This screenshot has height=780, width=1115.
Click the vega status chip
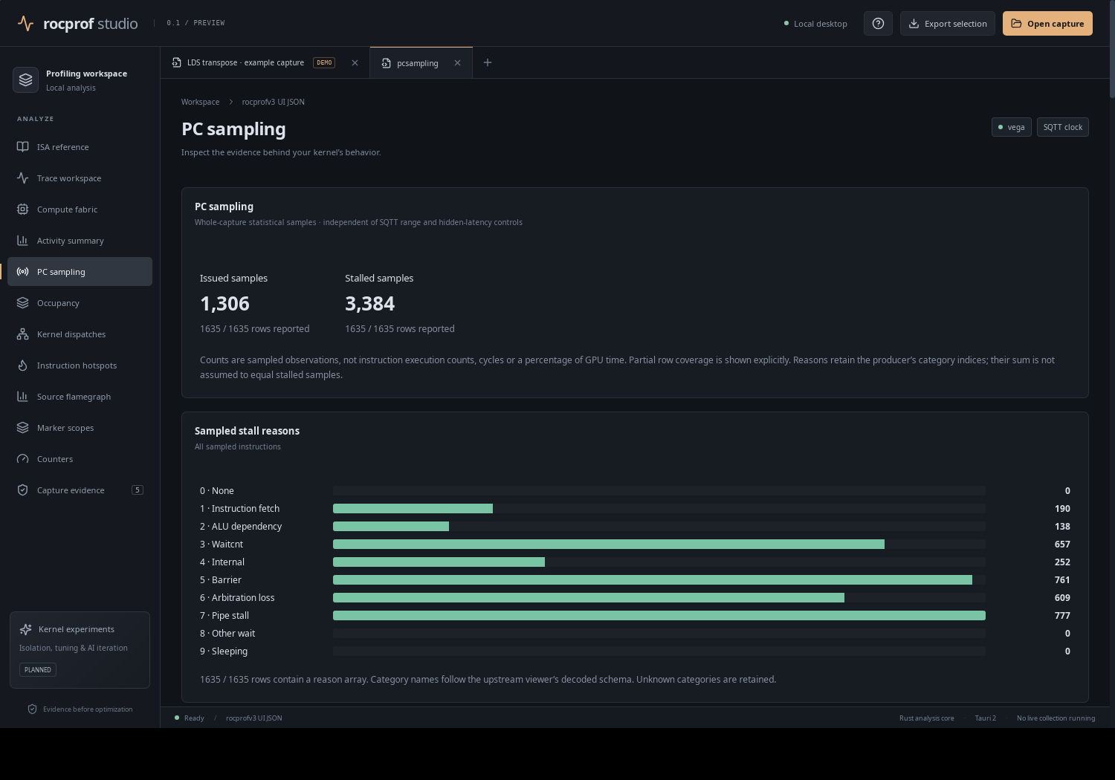point(1012,127)
